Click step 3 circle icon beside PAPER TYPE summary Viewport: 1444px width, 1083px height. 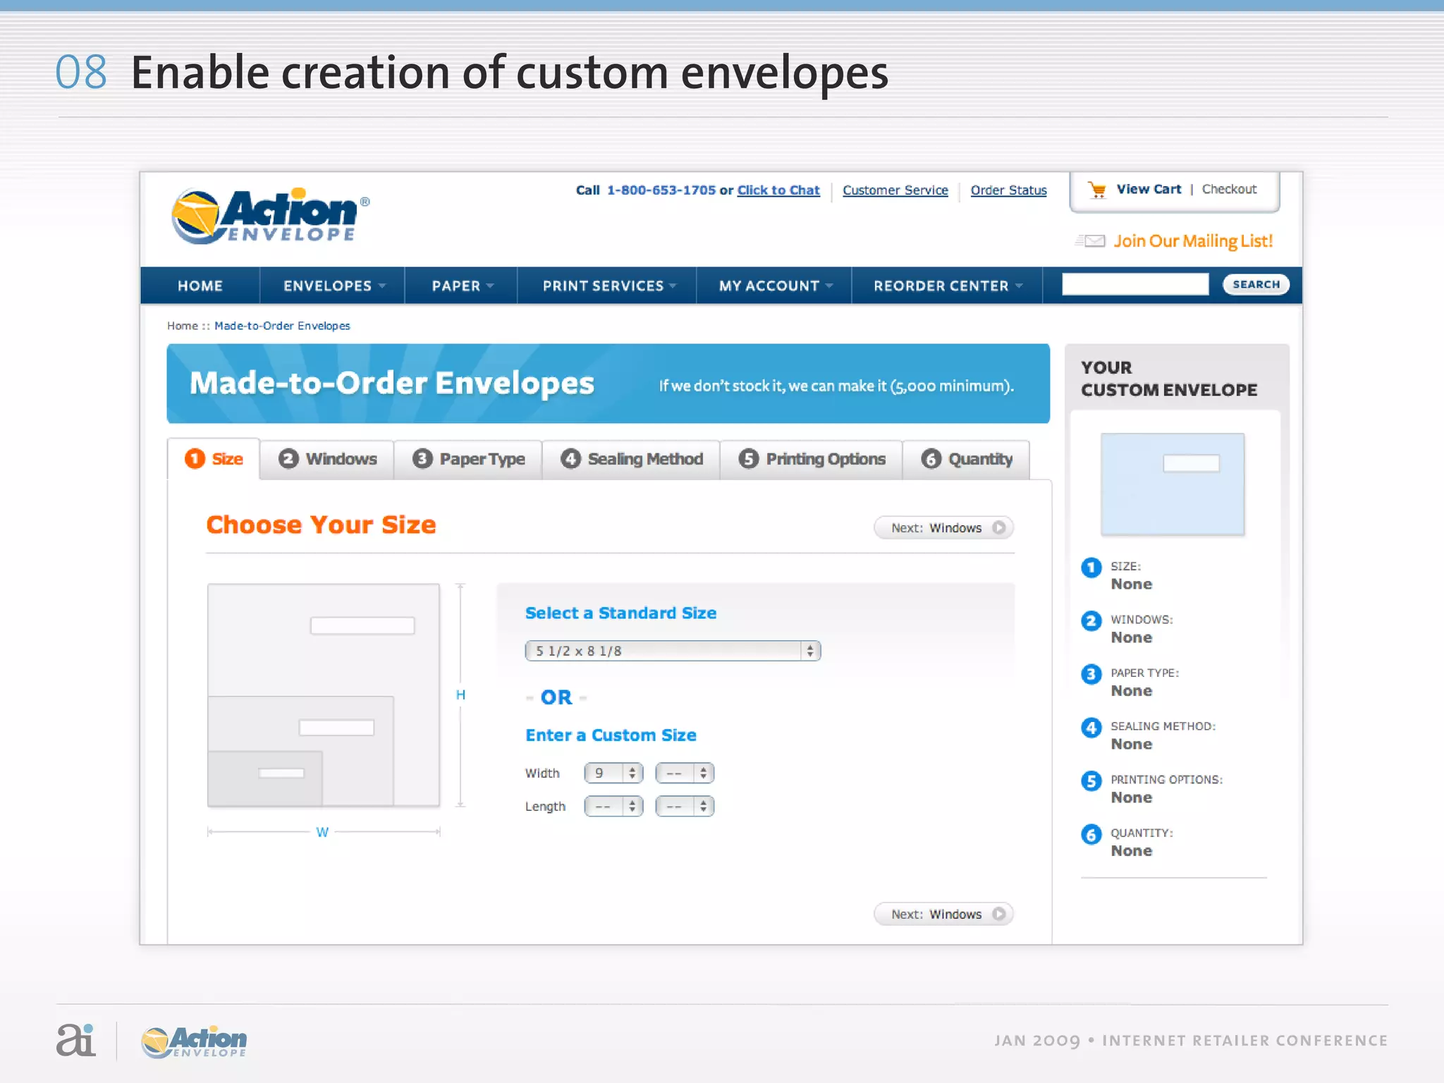click(1091, 674)
